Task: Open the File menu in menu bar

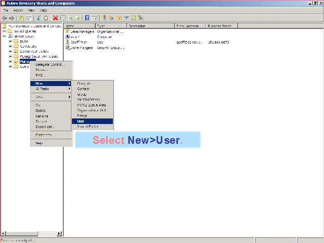Action: click(x=6, y=10)
